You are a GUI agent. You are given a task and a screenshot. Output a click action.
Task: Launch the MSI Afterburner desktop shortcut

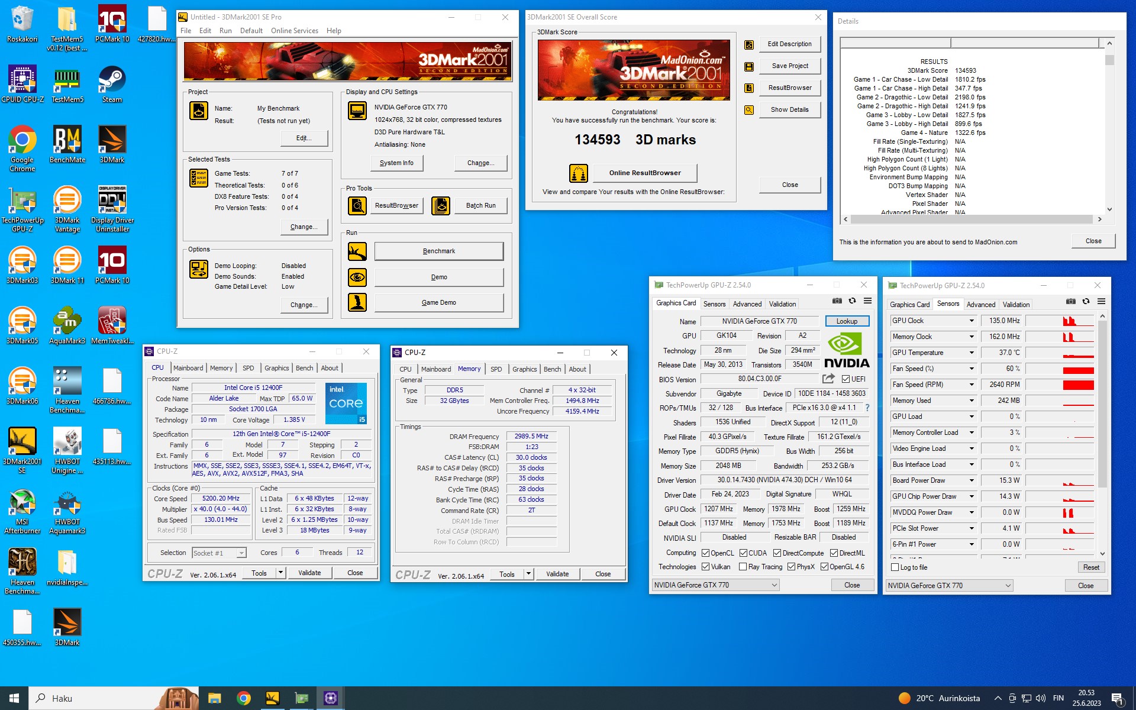[22, 511]
